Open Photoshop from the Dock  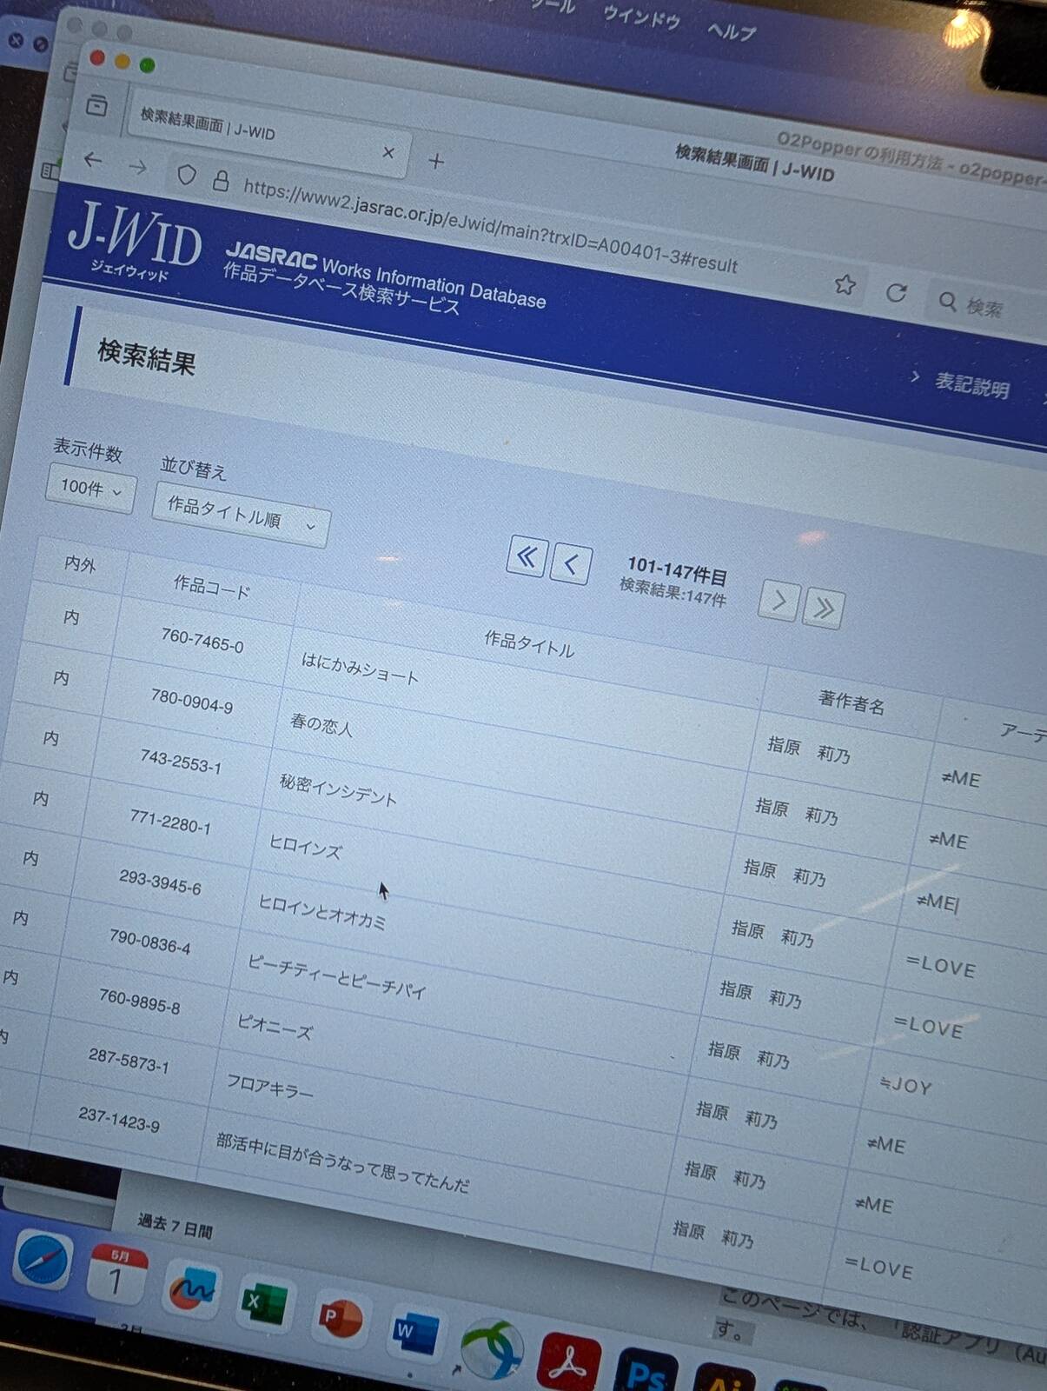coord(647,1370)
